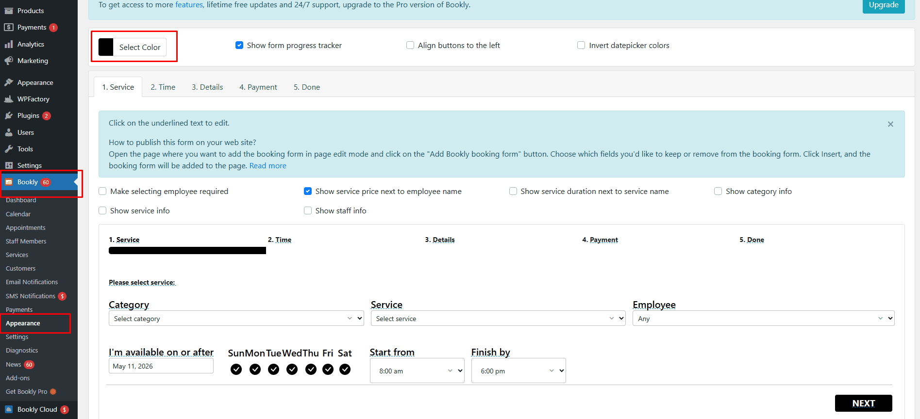This screenshot has width=920, height=419.
Task: Click the black progress tracker bar
Action: pyautogui.click(x=187, y=251)
